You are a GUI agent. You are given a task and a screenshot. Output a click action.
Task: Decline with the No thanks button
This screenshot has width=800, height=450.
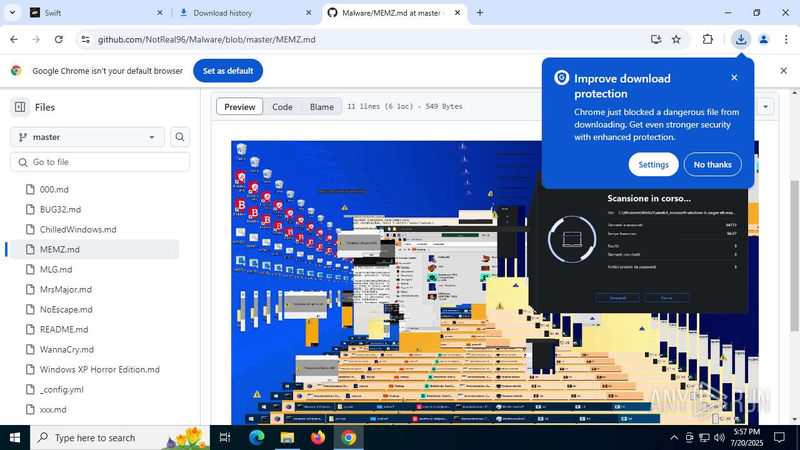712,164
